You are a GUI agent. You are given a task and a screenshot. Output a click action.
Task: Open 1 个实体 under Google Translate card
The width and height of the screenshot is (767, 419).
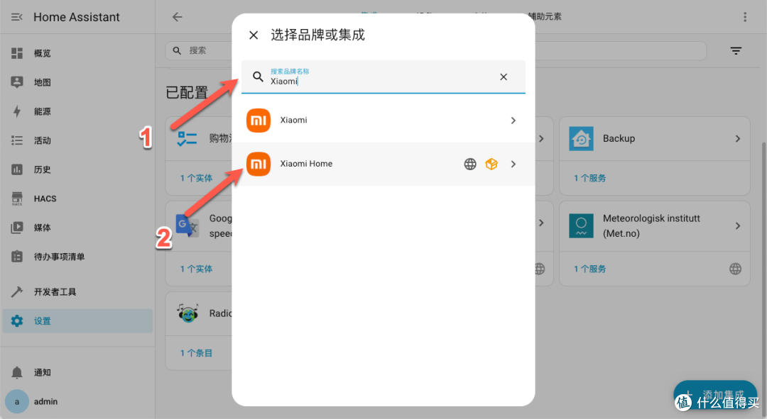click(196, 269)
